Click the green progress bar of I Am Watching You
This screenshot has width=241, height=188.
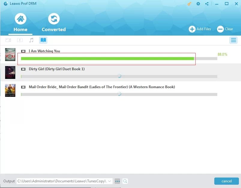pyautogui.click(x=107, y=59)
